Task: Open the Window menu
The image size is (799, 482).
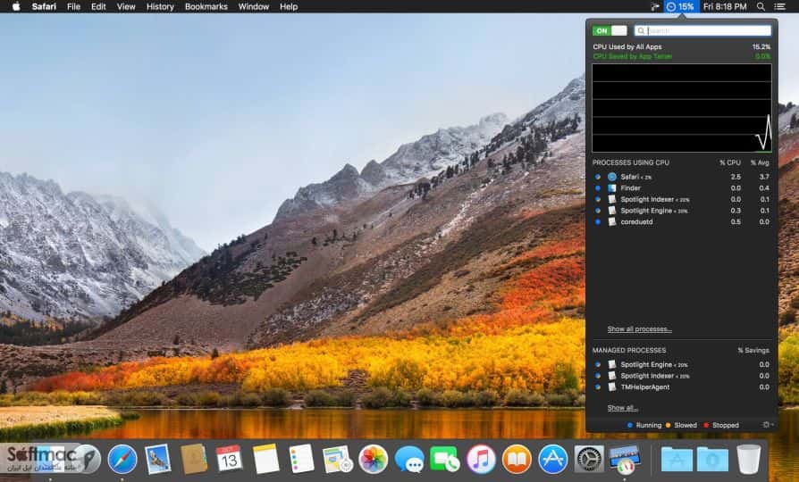Action: click(x=253, y=6)
